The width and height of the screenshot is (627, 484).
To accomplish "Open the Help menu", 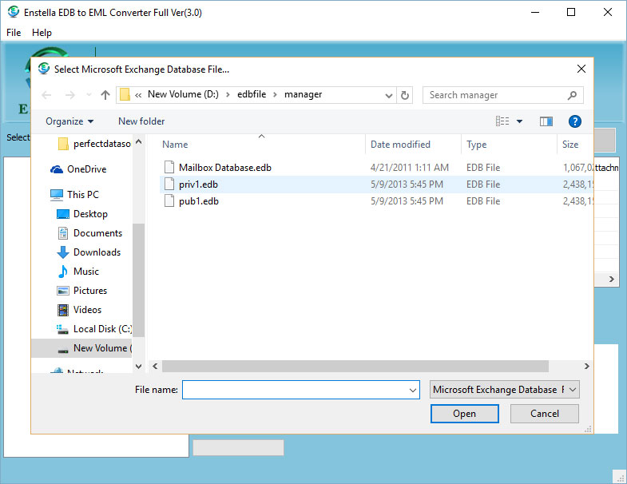I will [x=42, y=33].
